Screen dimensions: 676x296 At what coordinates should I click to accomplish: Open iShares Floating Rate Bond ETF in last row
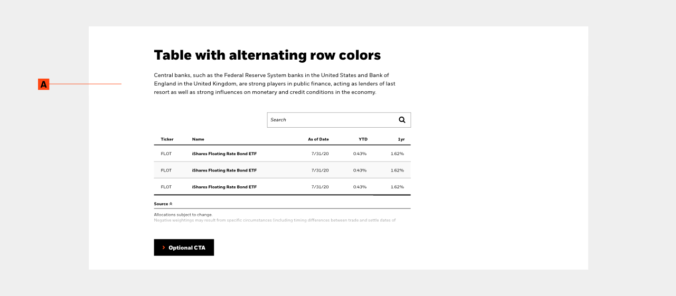tap(224, 187)
